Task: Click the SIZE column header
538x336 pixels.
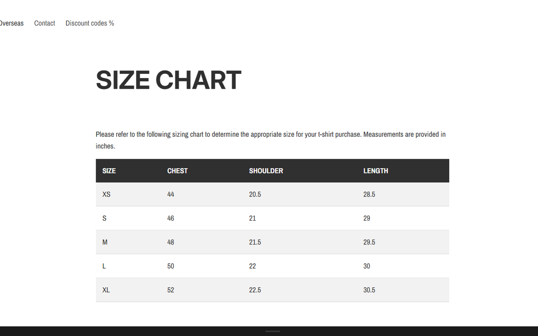Action: [x=109, y=171]
